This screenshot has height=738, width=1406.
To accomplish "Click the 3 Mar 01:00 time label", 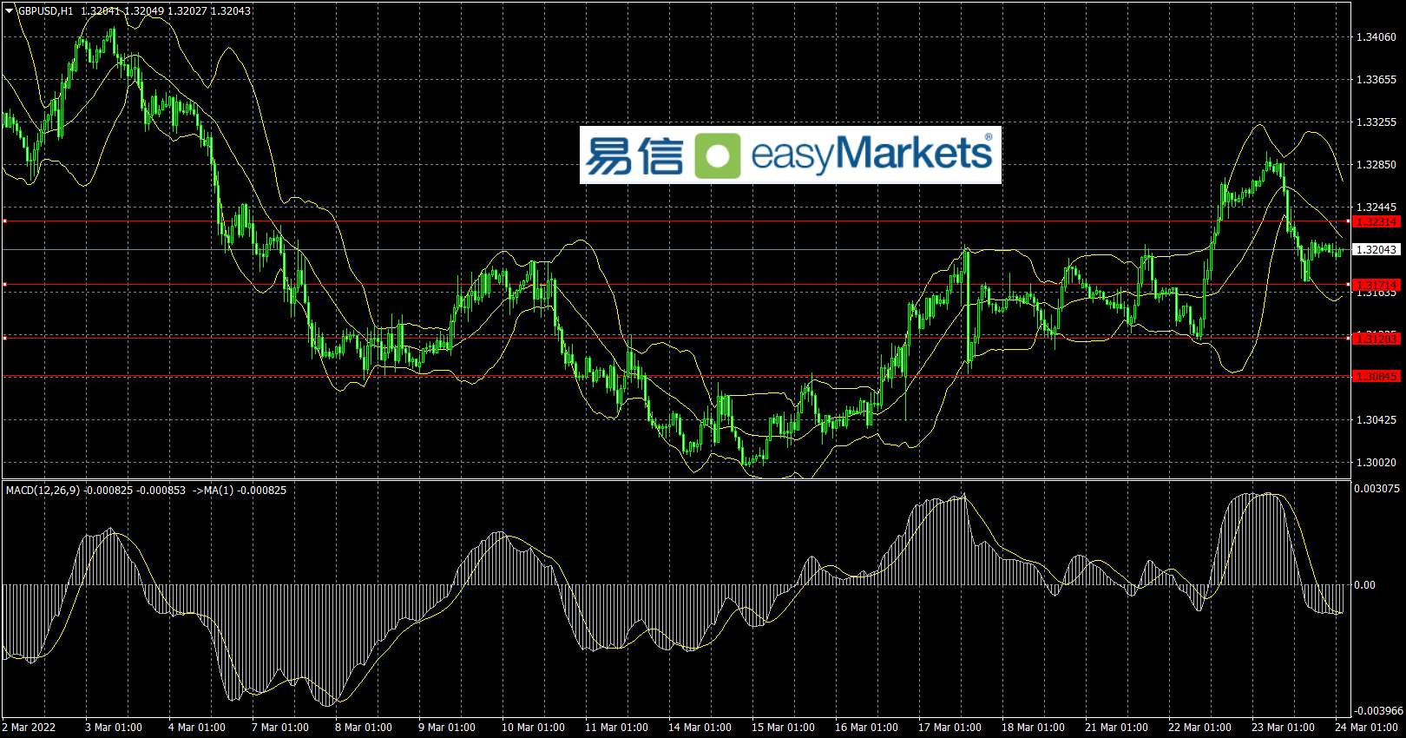I will (x=114, y=728).
